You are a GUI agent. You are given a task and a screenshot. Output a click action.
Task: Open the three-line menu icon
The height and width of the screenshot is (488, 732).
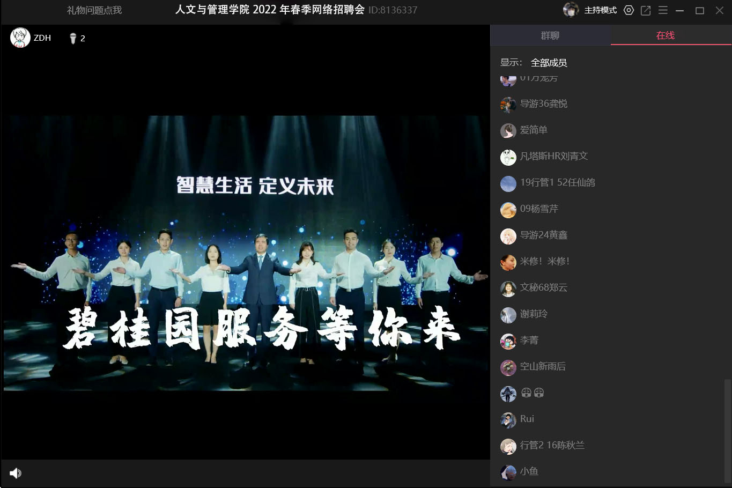663,10
